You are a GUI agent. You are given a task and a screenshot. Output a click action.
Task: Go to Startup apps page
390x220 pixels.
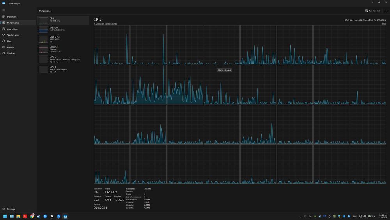[18, 35]
